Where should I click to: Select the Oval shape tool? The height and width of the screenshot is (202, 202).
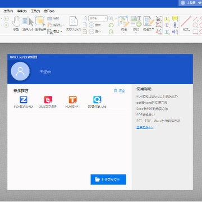pyautogui.click(x=195, y=25)
